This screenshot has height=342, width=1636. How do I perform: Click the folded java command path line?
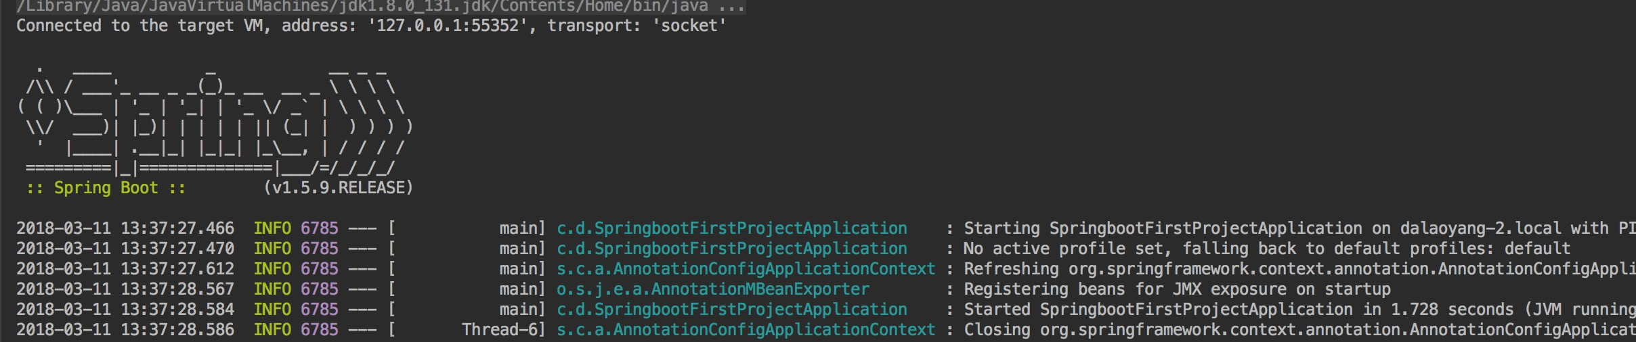tap(380, 7)
